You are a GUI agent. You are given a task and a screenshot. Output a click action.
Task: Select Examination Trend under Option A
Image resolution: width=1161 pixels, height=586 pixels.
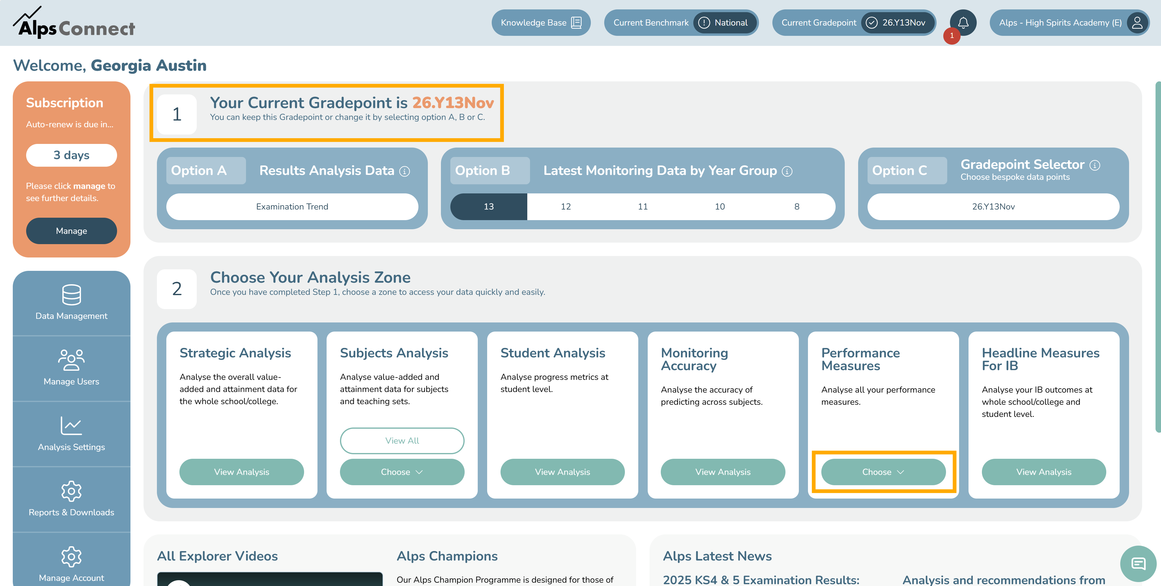[292, 206]
